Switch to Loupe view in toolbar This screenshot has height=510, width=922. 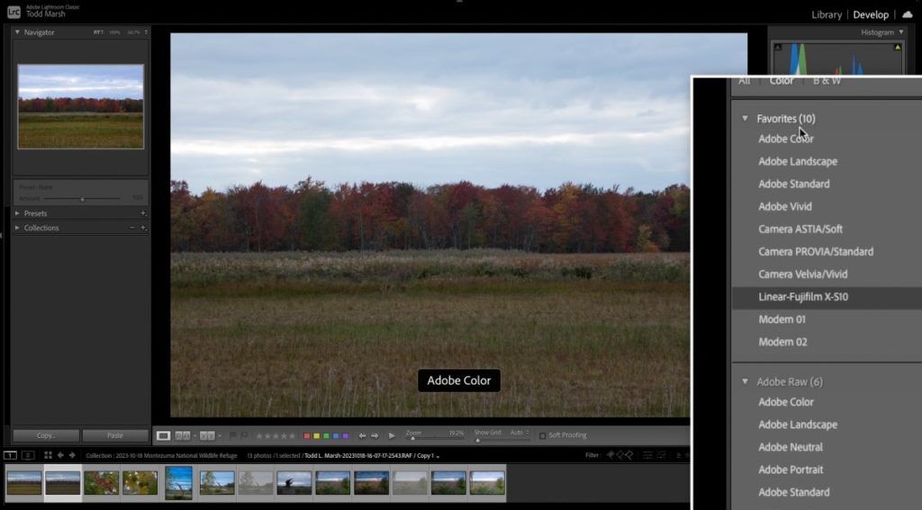163,435
